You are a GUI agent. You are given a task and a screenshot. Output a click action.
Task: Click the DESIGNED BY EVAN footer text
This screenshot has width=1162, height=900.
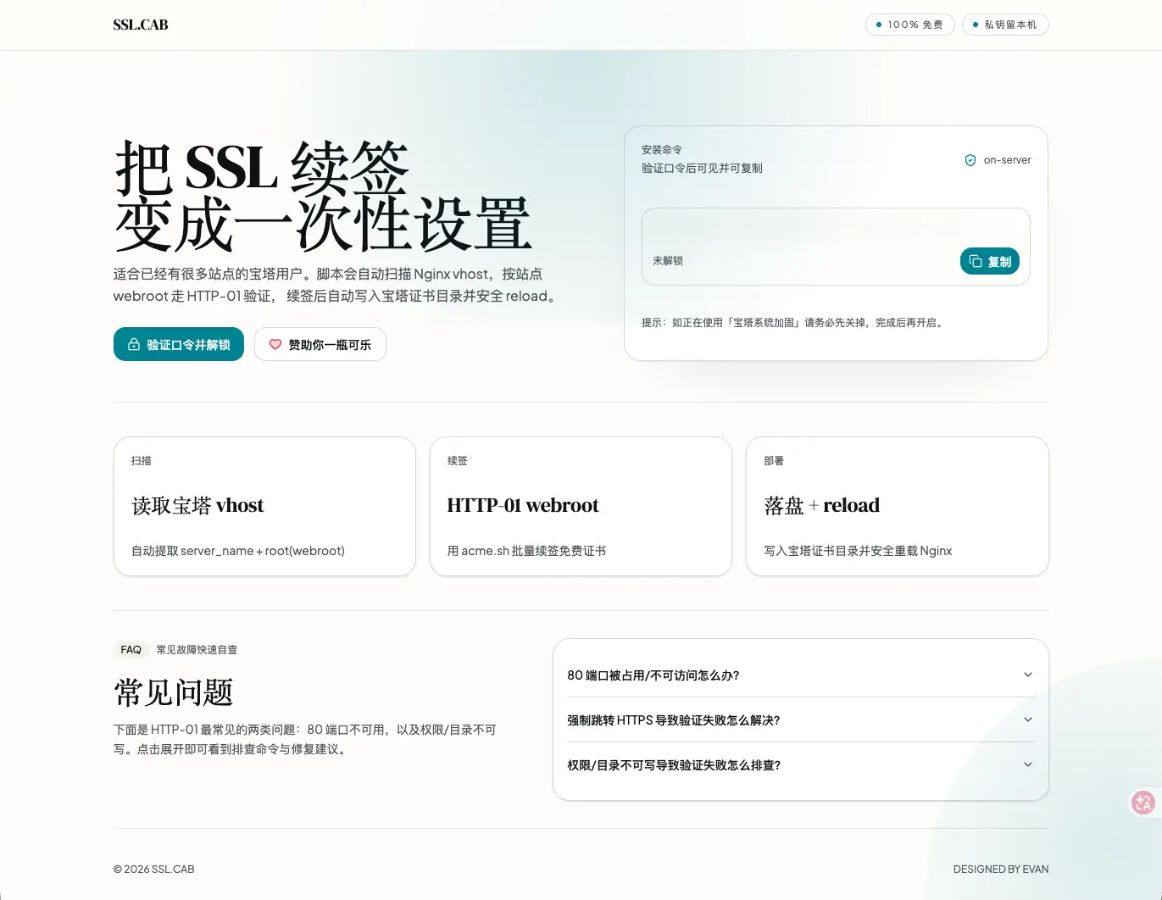1000,869
